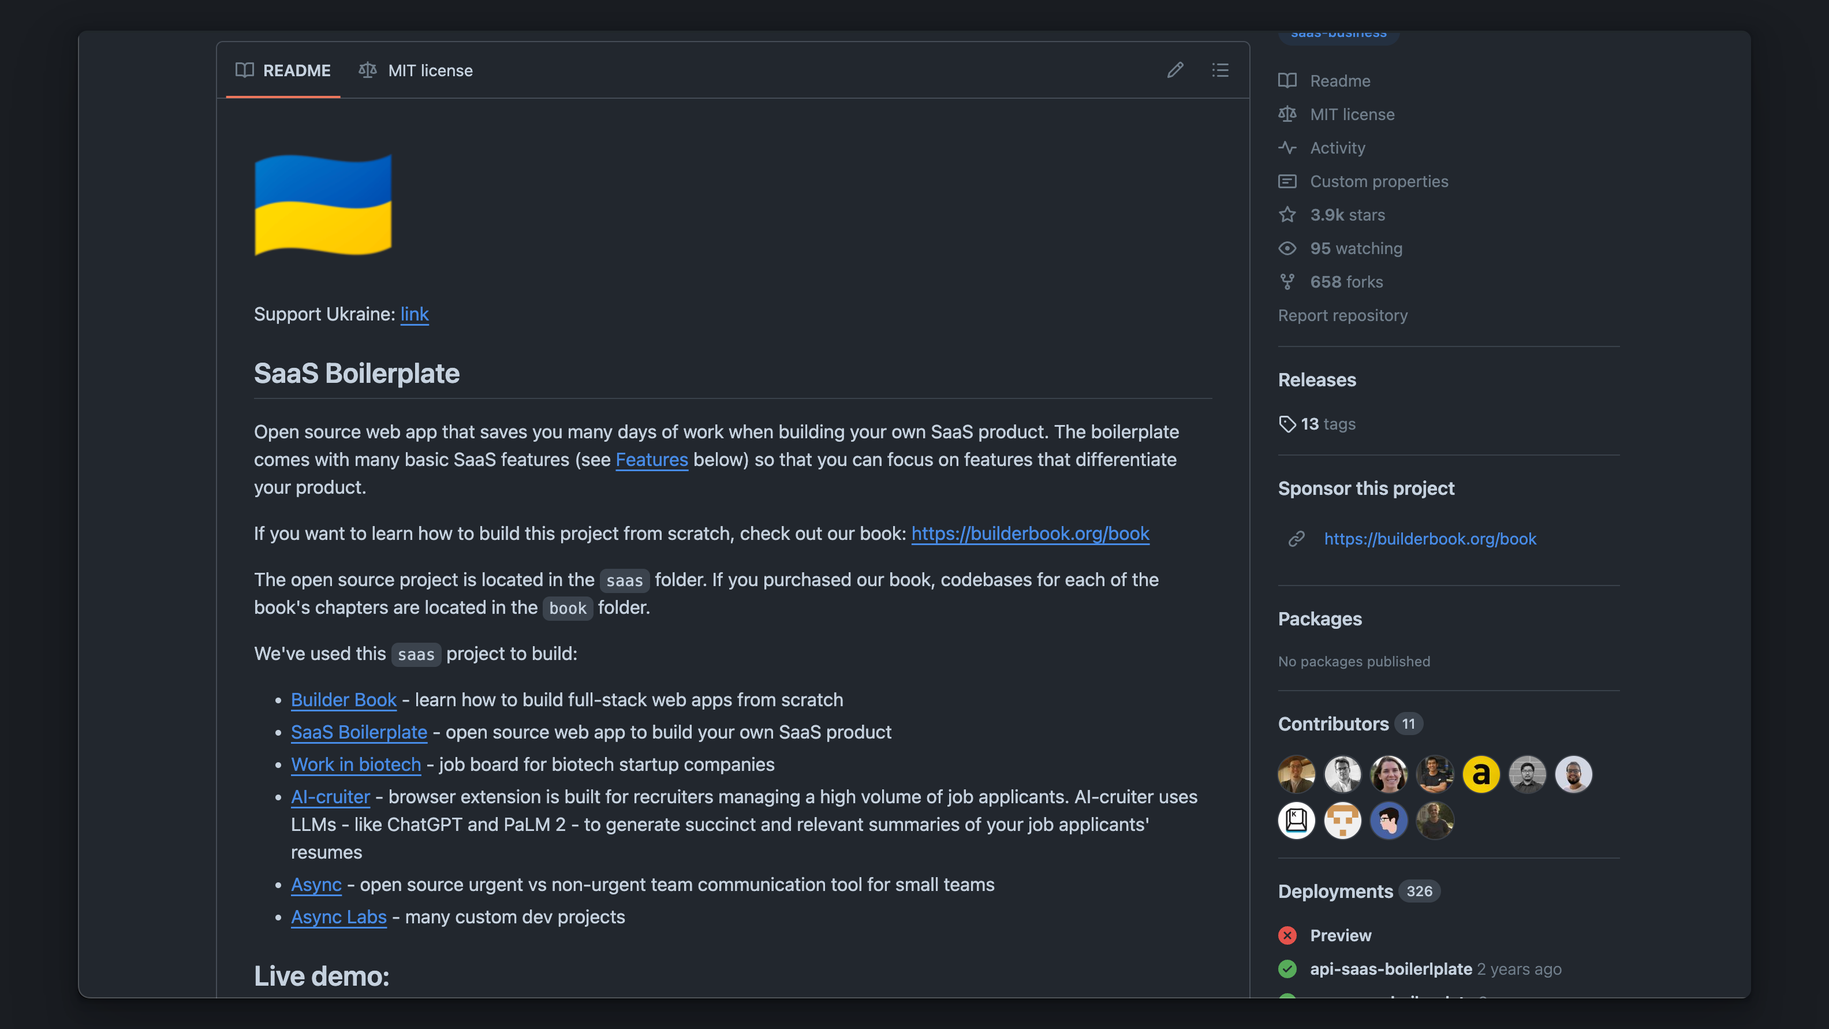Open the Contributors heading link
This screenshot has width=1829, height=1029.
(x=1334, y=724)
